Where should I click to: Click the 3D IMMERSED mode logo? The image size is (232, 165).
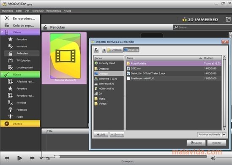pos(200,19)
